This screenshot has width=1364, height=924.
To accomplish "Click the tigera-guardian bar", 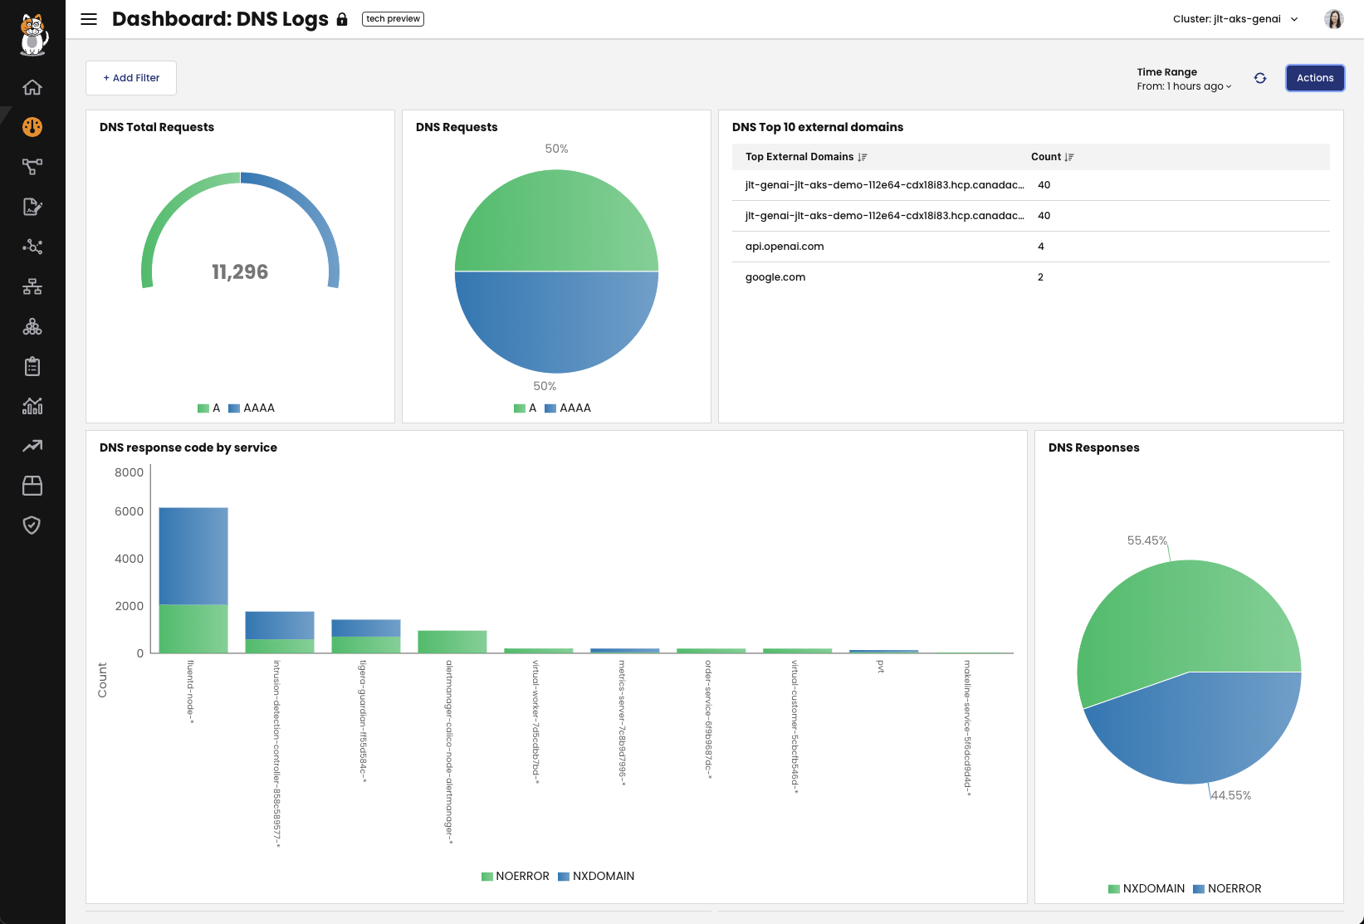I will point(366,637).
